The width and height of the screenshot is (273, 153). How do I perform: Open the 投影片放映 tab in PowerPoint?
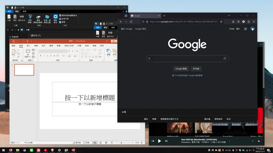pyautogui.click(x=69, y=46)
